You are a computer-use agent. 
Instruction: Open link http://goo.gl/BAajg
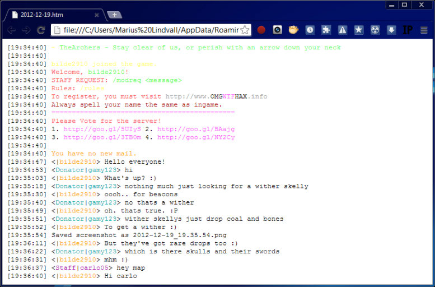point(196,129)
